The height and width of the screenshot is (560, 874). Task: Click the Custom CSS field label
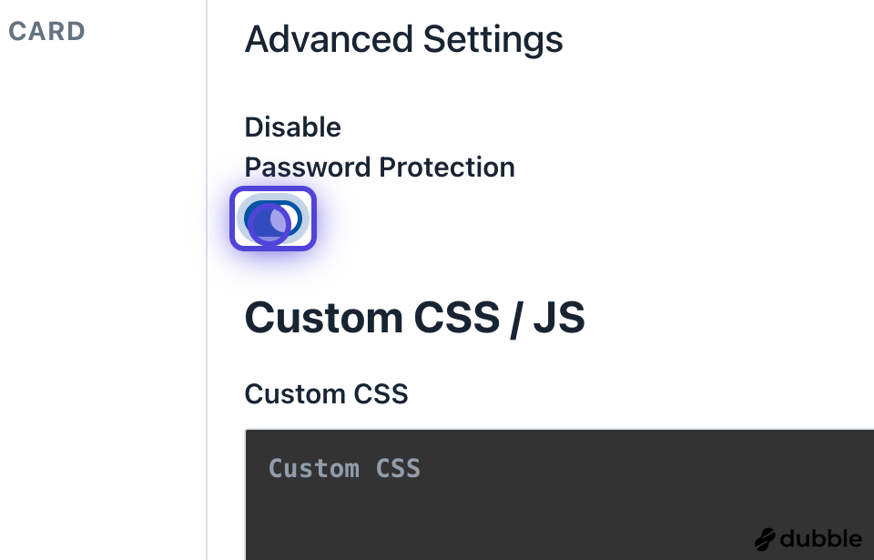(x=326, y=393)
